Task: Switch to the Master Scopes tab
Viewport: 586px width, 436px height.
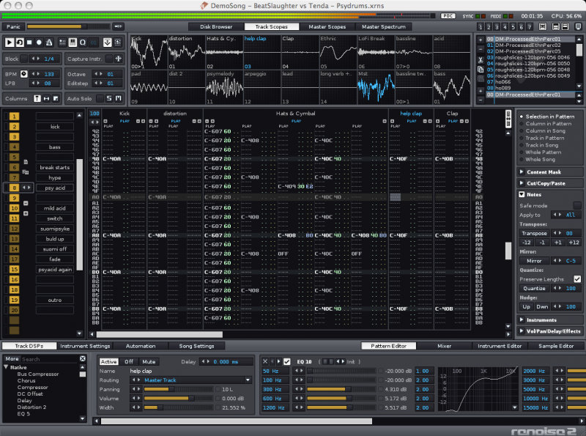Action: [x=327, y=26]
